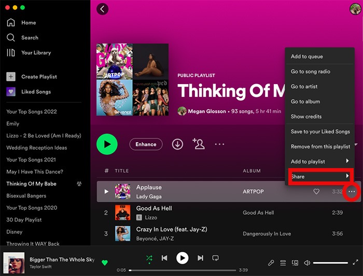This screenshot has width=363, height=276.
Task: Download the playlist with the arrow icon
Action: point(177,144)
